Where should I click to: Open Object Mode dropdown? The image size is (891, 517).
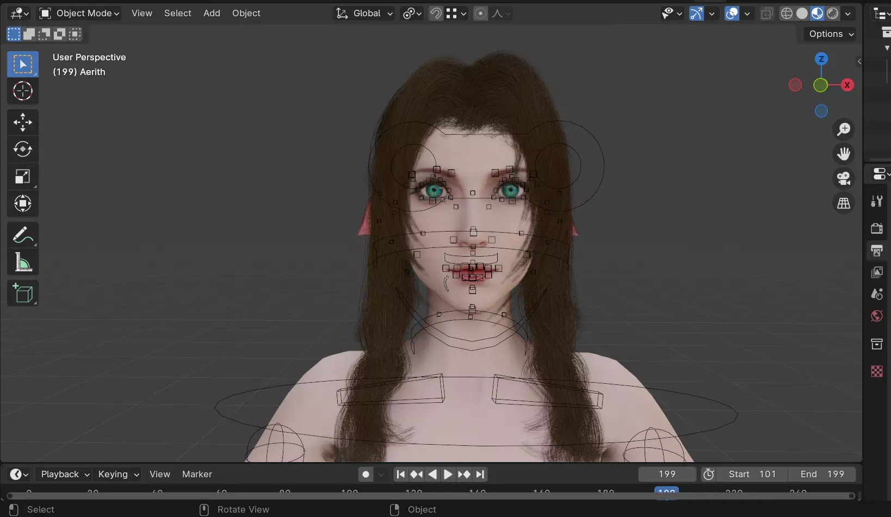(79, 14)
